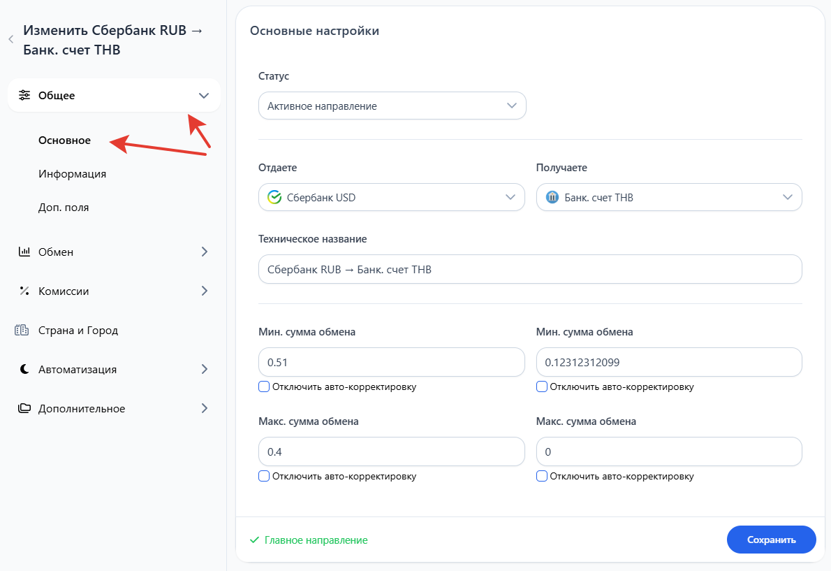The image size is (831, 571).
Task: Expand the Автоматизация section chevron
Action: click(205, 369)
